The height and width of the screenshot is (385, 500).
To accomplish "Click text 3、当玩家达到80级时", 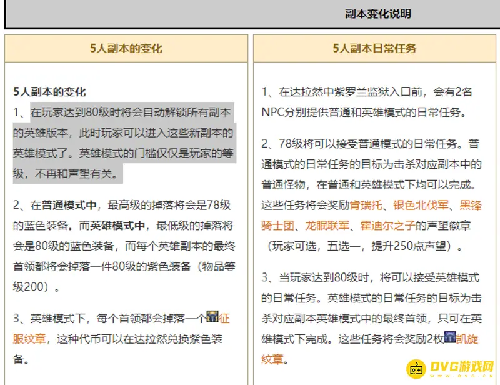I will point(315,277).
